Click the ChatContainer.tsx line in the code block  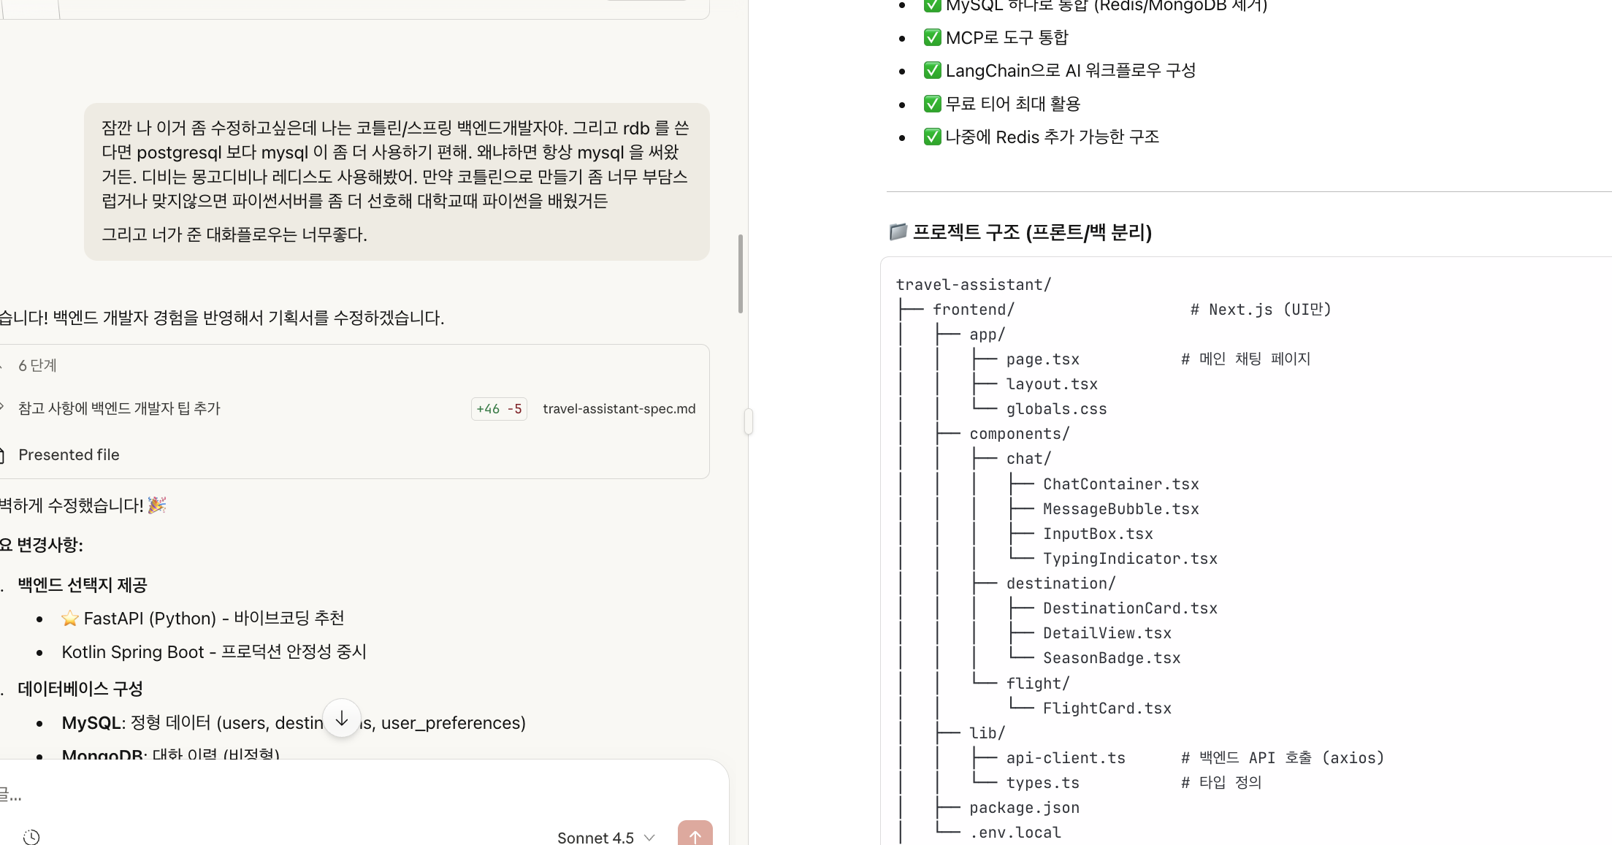pos(1120,484)
